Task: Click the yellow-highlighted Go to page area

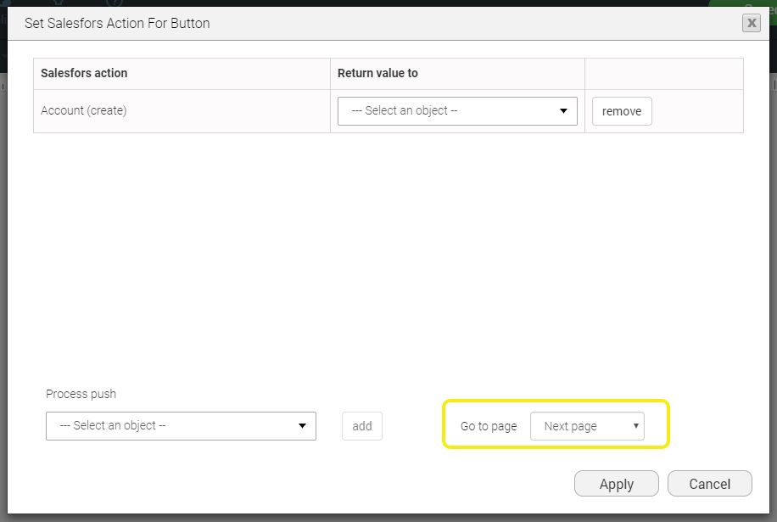Action: 556,425
